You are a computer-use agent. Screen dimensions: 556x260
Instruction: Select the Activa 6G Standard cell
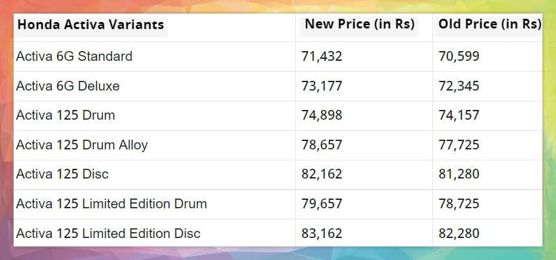(x=74, y=56)
